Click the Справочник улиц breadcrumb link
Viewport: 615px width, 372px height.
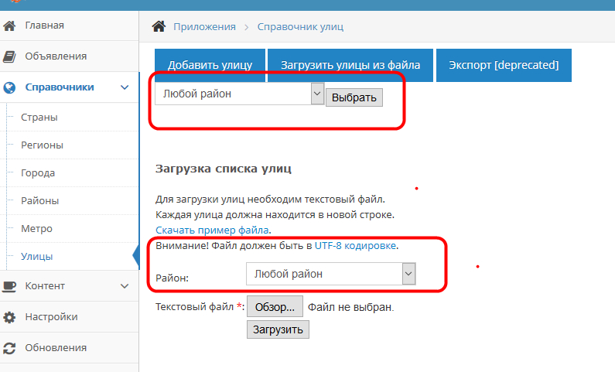coord(300,26)
